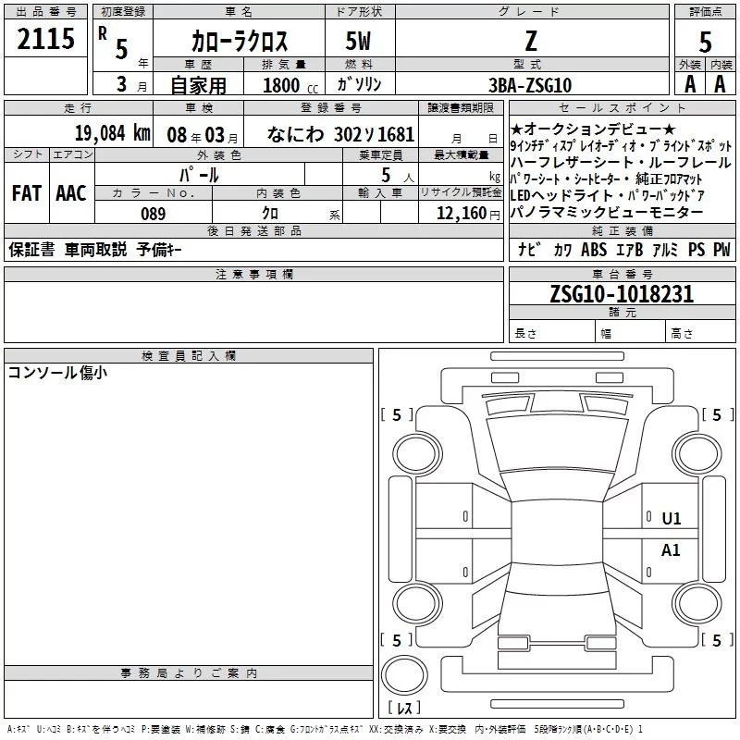Screen dimensions: 740x740
Task: Click the 事務局よりご案内 header
Action: coord(189,673)
